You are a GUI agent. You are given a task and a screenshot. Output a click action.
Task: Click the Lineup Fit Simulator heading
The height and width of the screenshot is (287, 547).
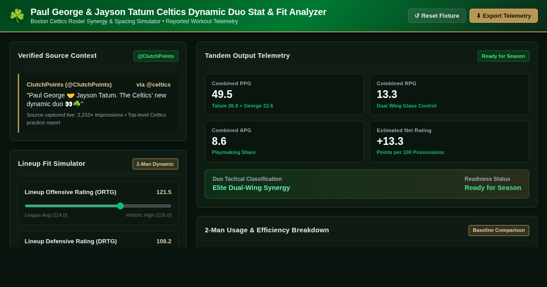click(52, 164)
